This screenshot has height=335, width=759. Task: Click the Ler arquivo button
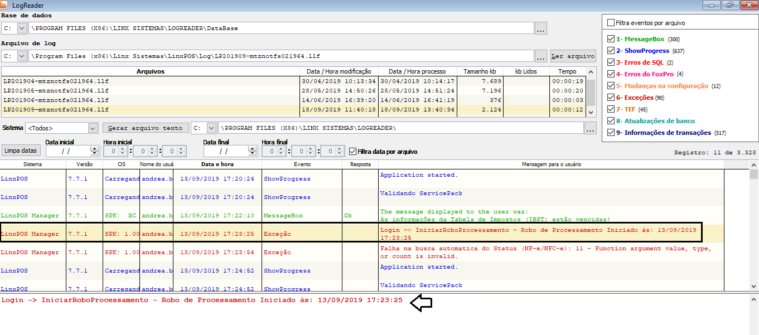click(x=573, y=56)
